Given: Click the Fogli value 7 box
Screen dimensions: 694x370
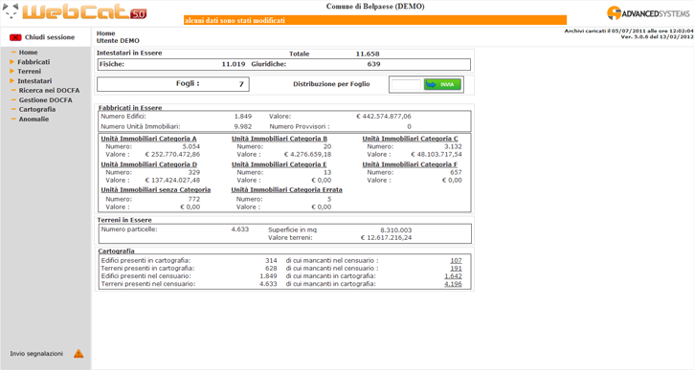Looking at the screenshot, I should click(173, 84).
